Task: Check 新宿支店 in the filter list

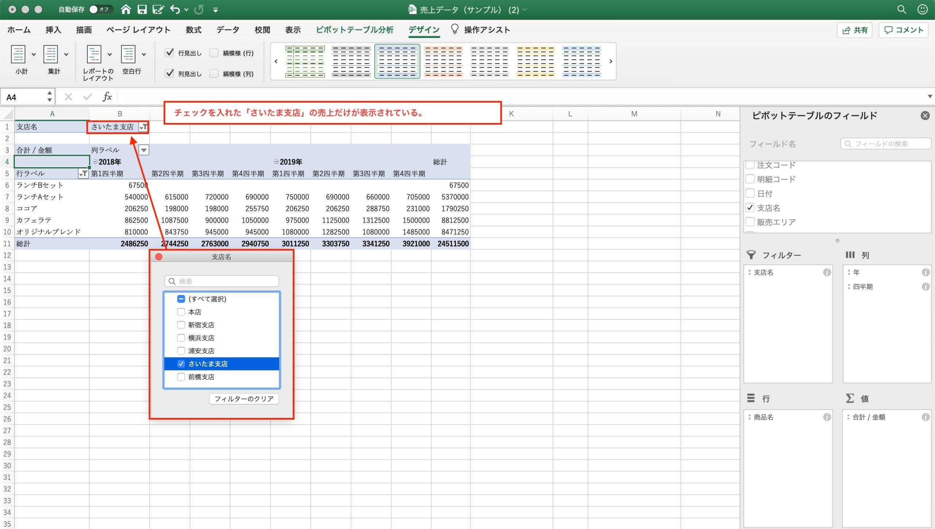Action: click(181, 325)
